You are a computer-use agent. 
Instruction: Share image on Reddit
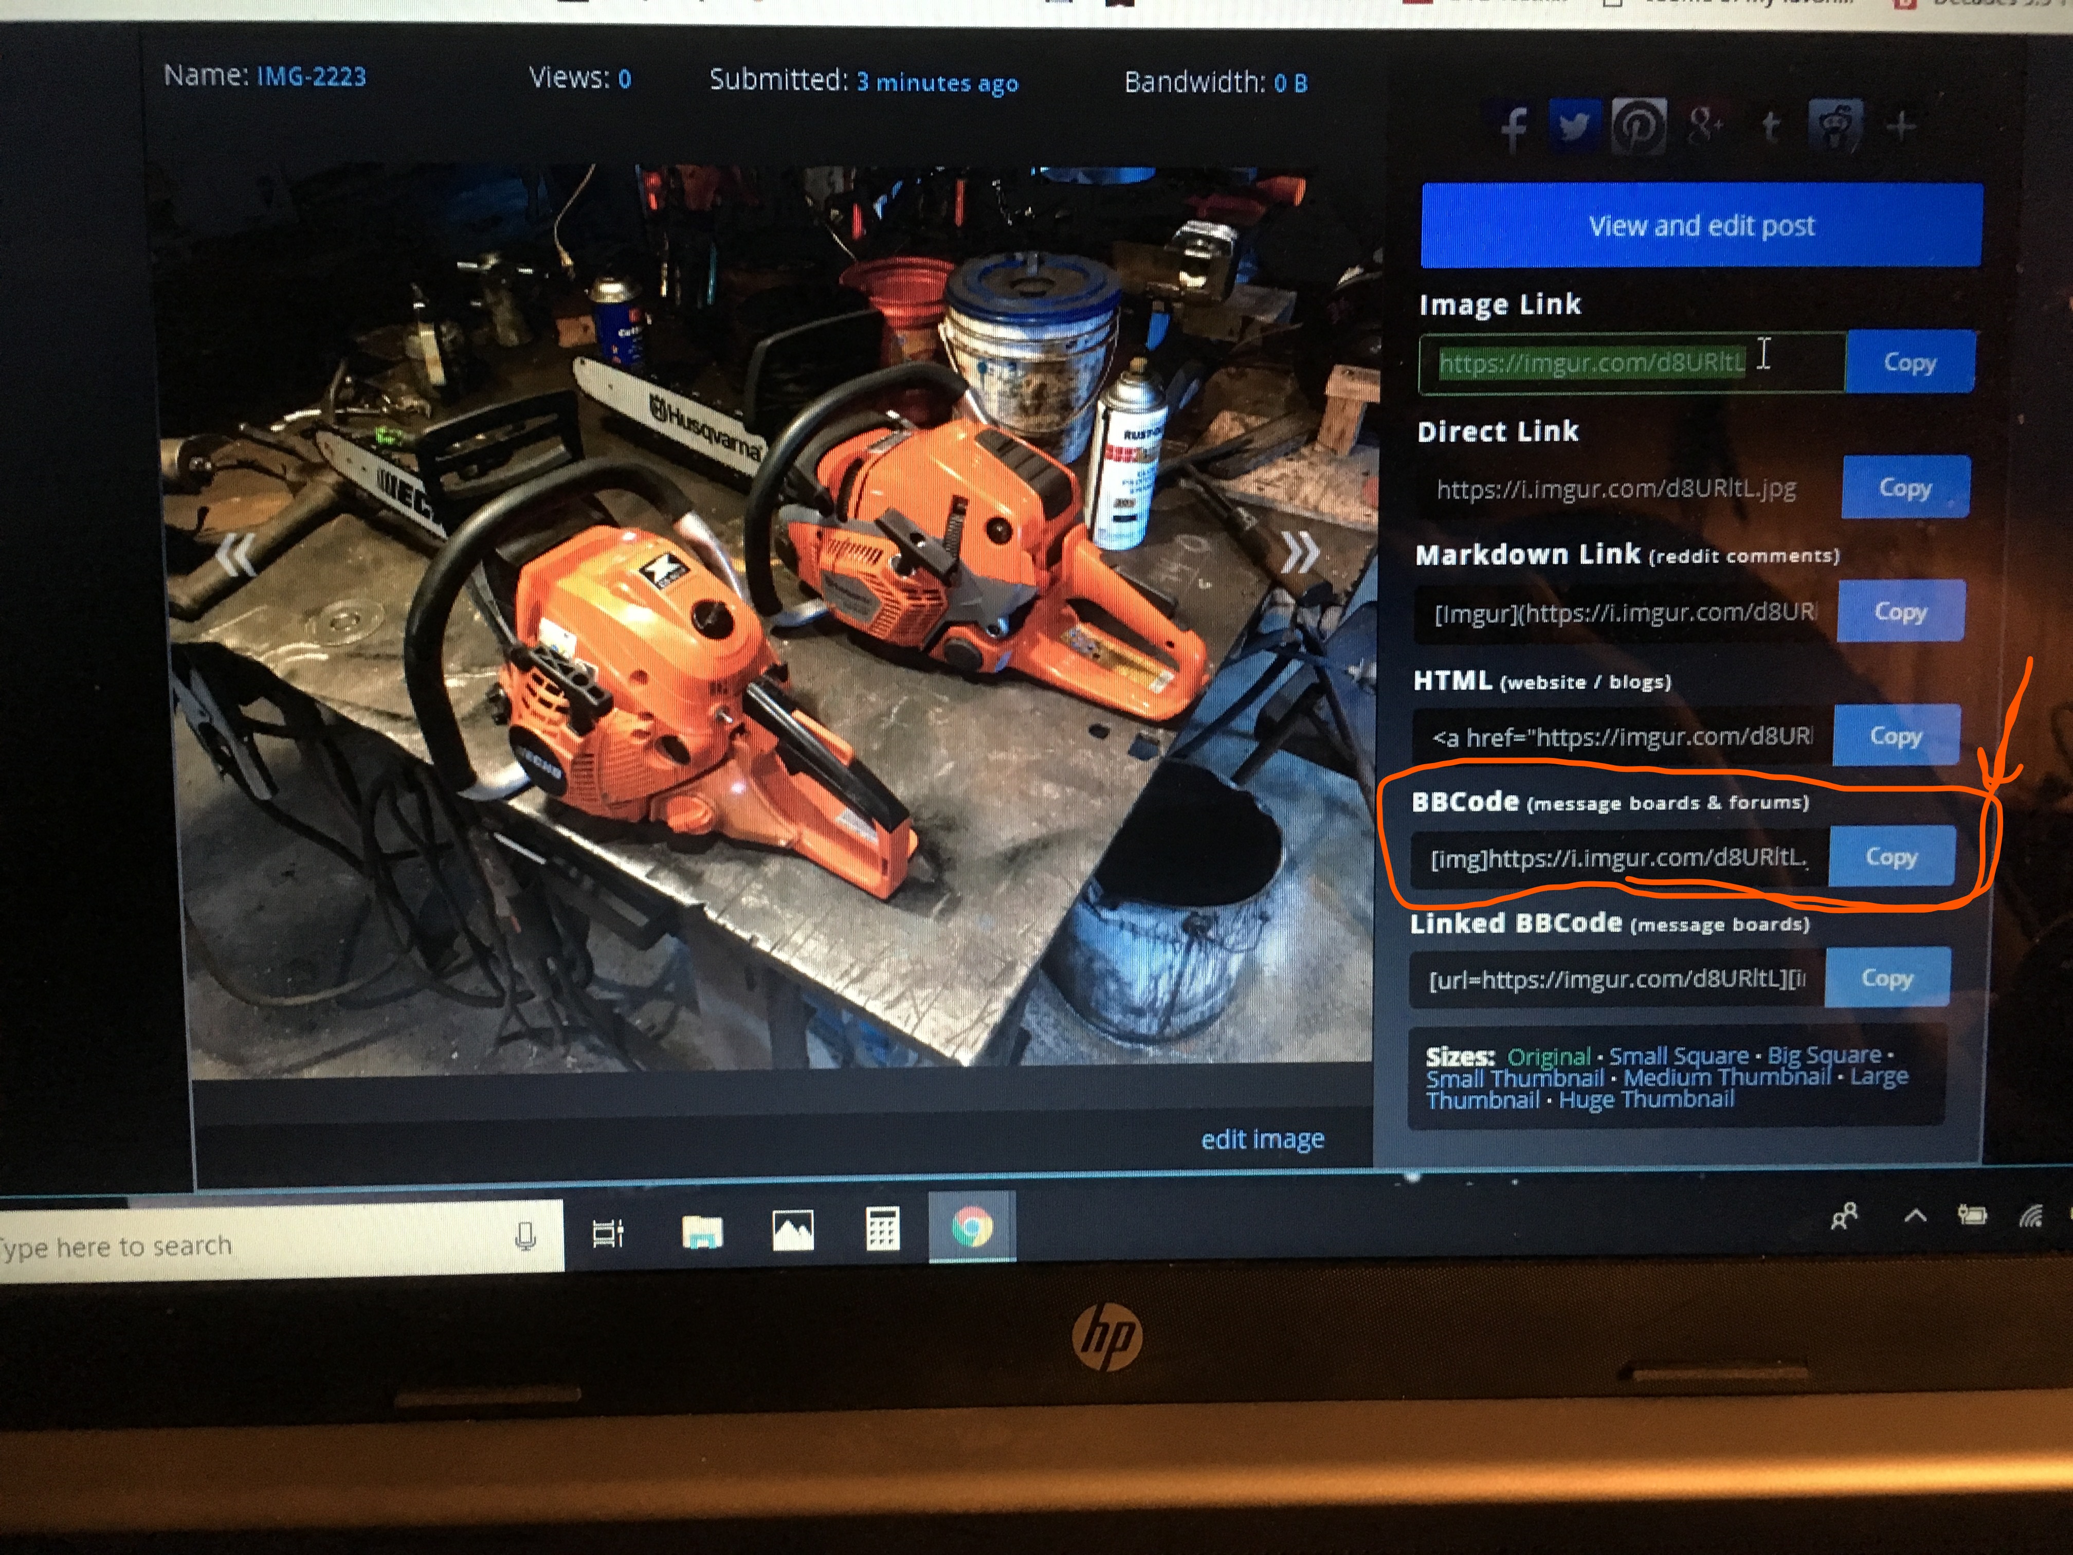[x=1834, y=124]
